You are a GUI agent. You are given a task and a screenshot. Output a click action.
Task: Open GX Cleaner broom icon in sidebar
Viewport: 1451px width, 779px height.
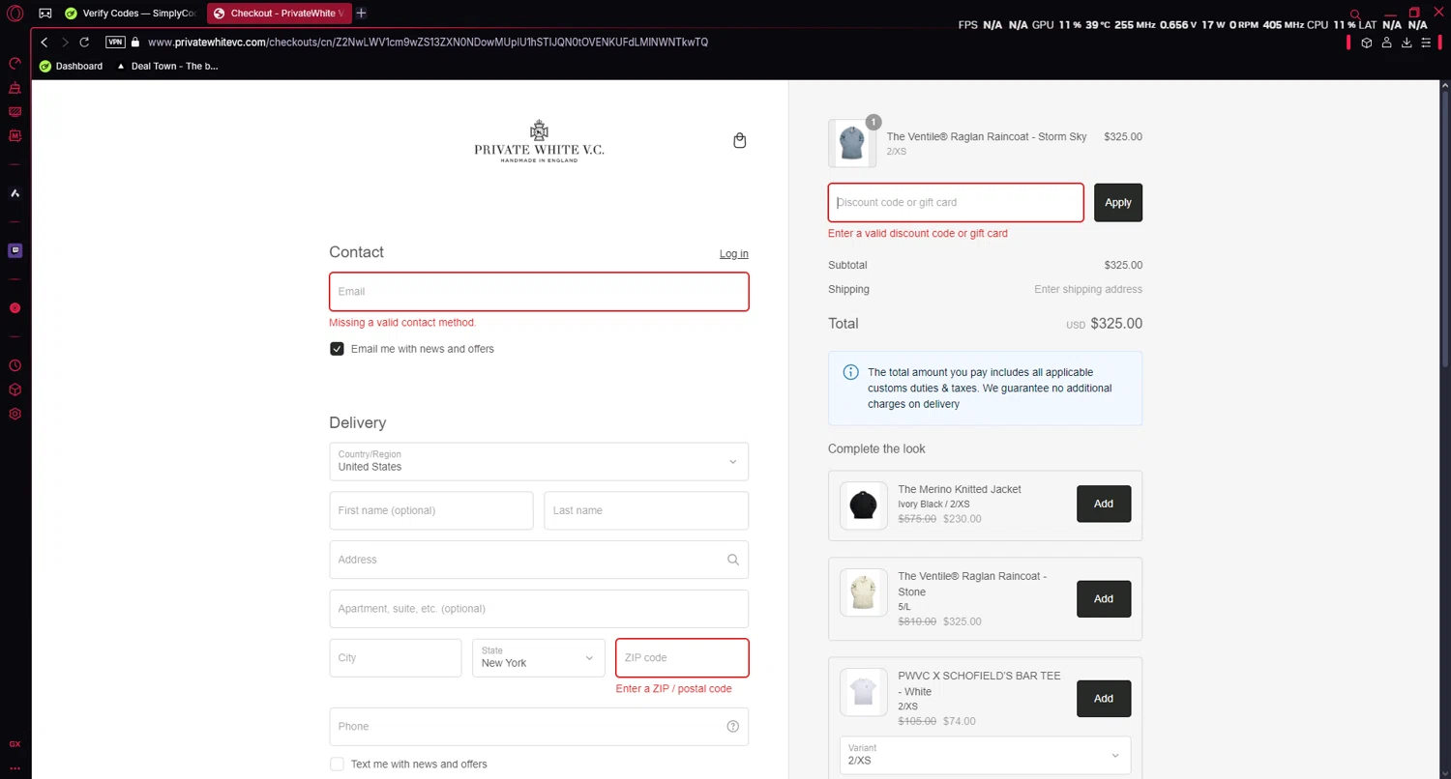(x=15, y=88)
